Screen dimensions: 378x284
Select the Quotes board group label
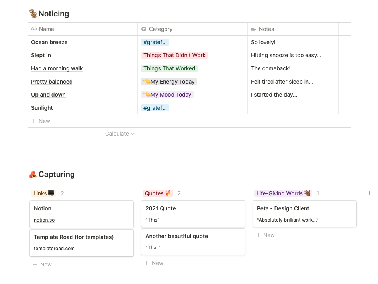(157, 193)
